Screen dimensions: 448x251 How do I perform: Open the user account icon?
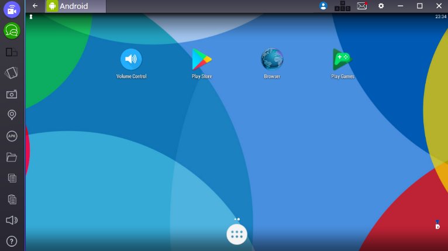click(323, 6)
